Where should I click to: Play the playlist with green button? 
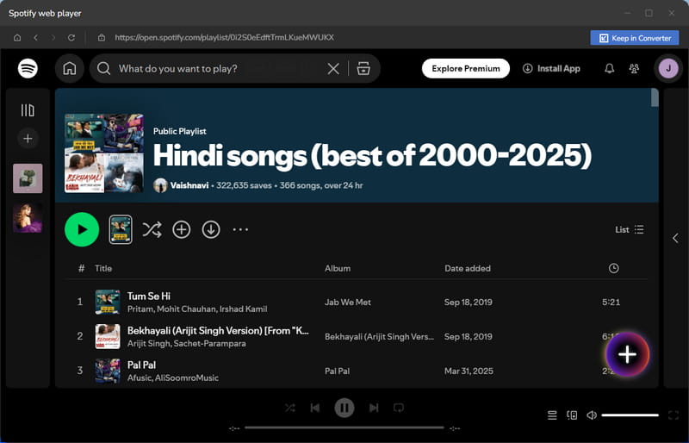(x=82, y=229)
